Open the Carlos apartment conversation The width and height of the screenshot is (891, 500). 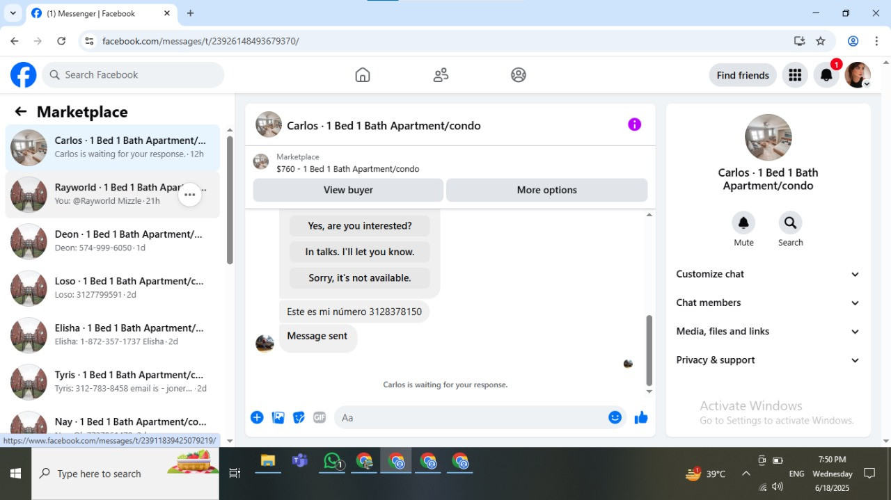coord(113,147)
